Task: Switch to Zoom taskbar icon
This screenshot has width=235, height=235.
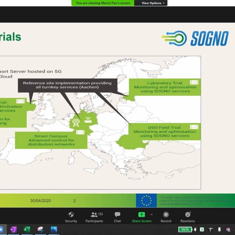Action: pyautogui.click(x=1, y=230)
